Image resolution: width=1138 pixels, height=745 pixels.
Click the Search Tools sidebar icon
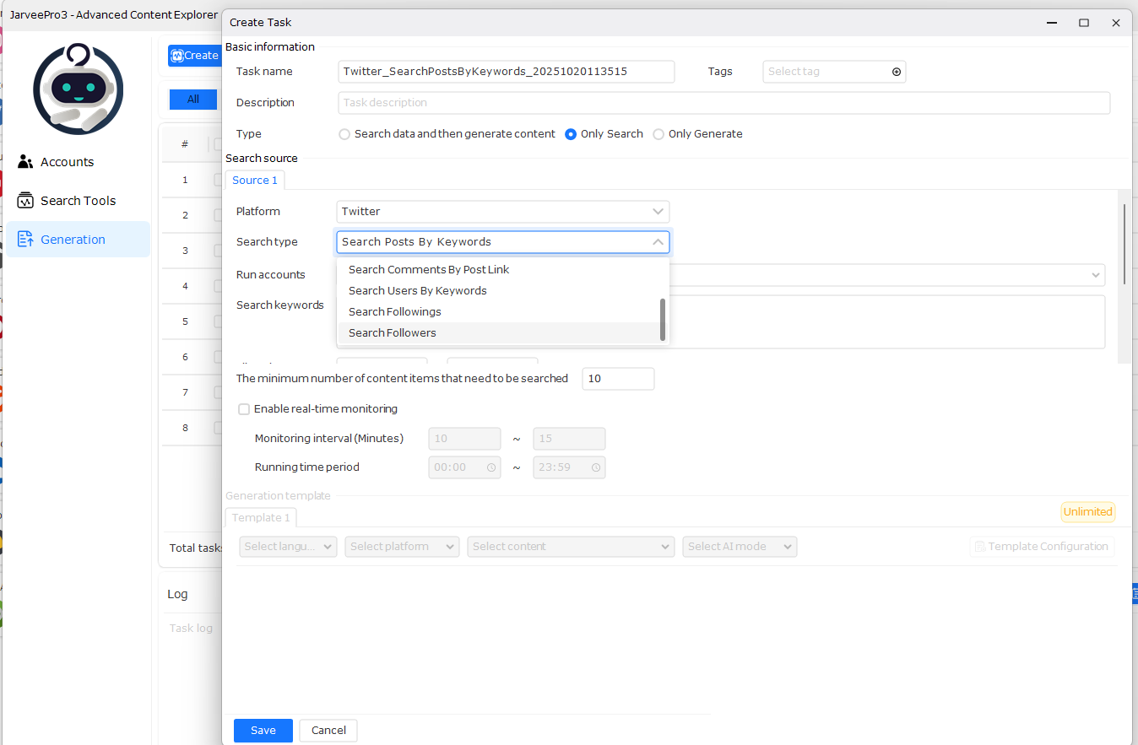click(25, 201)
